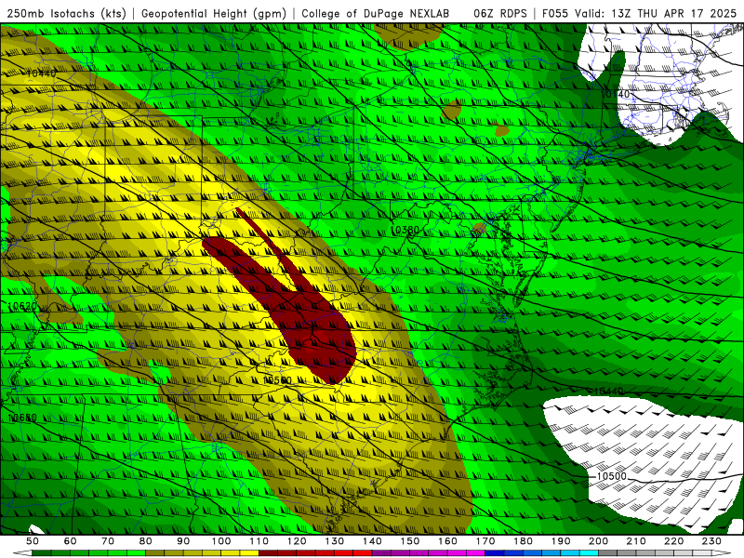Pick the dark blue swatch starting at 170
Viewport: 744px width, 558px height.
pyautogui.click(x=495, y=553)
